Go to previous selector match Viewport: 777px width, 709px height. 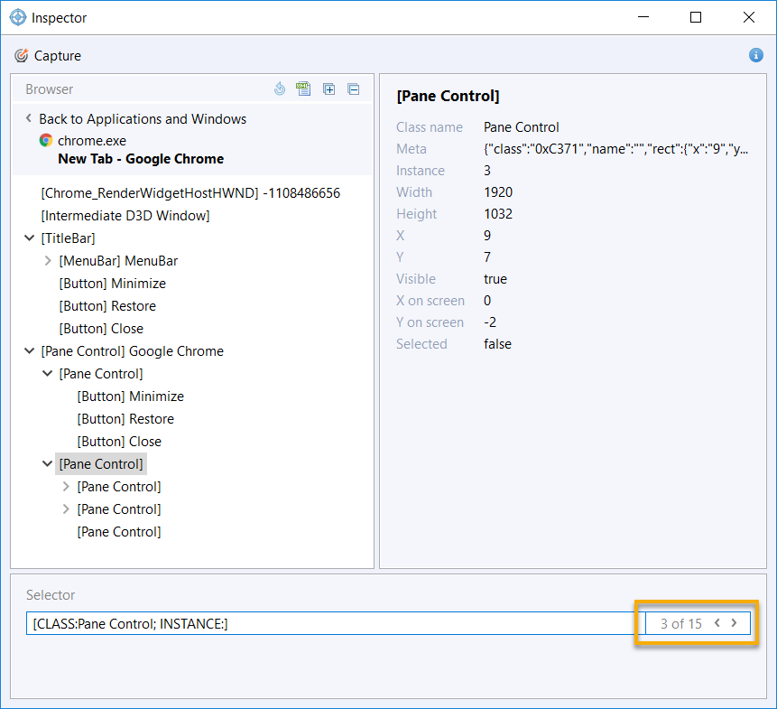tap(717, 622)
